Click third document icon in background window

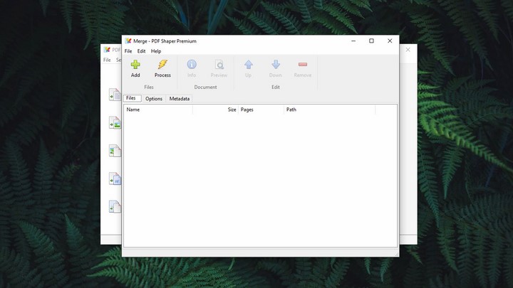tap(115, 151)
